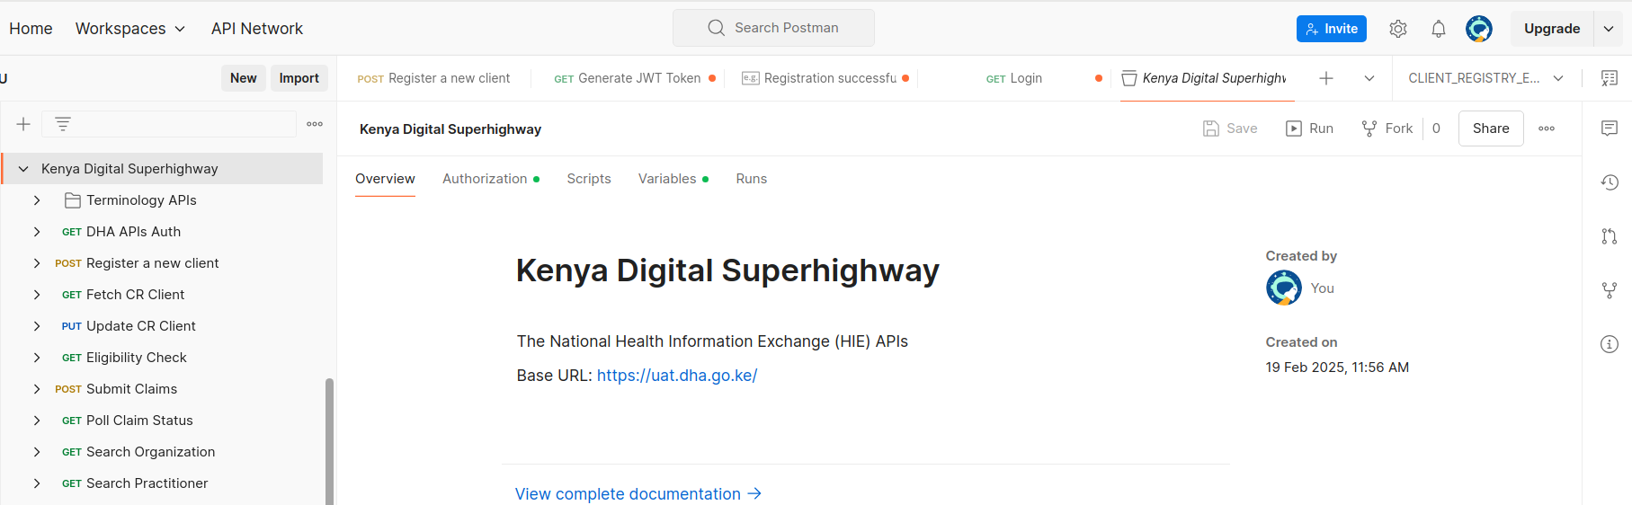
Task: Expand the Update CR Client row
Action: click(37, 326)
